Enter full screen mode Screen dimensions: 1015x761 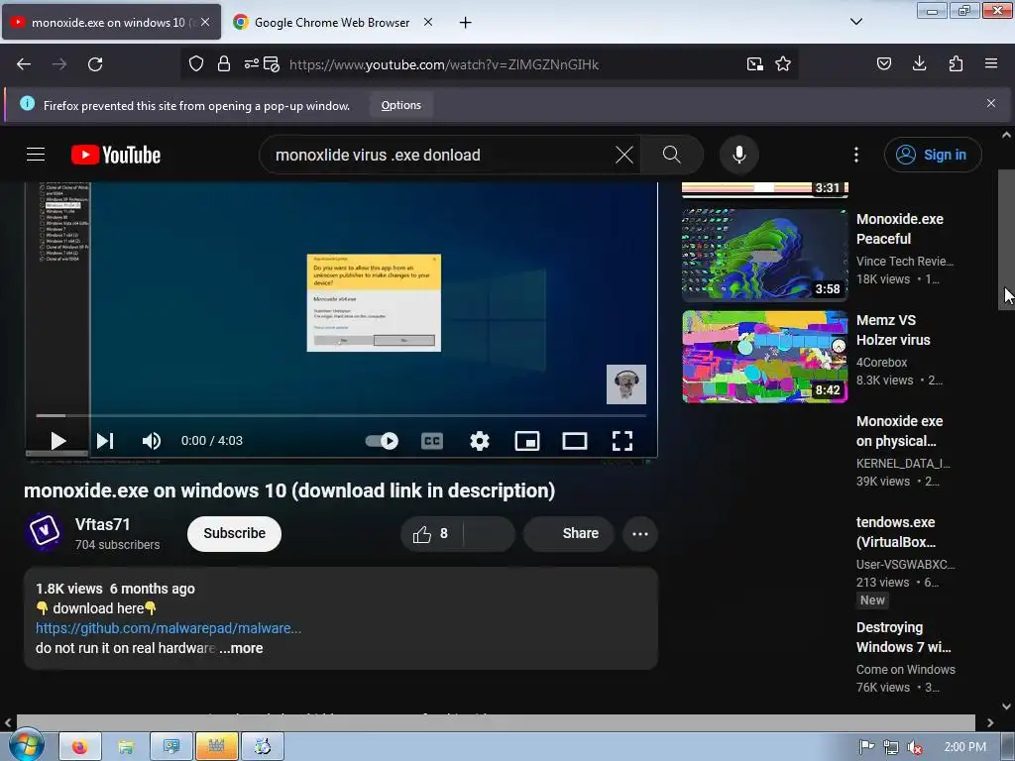[622, 441]
